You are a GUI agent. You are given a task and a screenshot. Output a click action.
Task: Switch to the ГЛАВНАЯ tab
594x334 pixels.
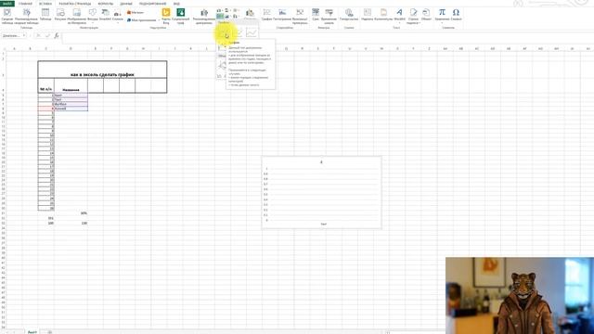[25, 4]
